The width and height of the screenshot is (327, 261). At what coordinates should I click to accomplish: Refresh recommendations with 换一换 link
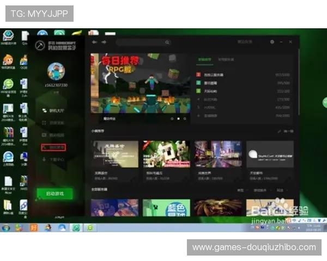[x=288, y=132]
